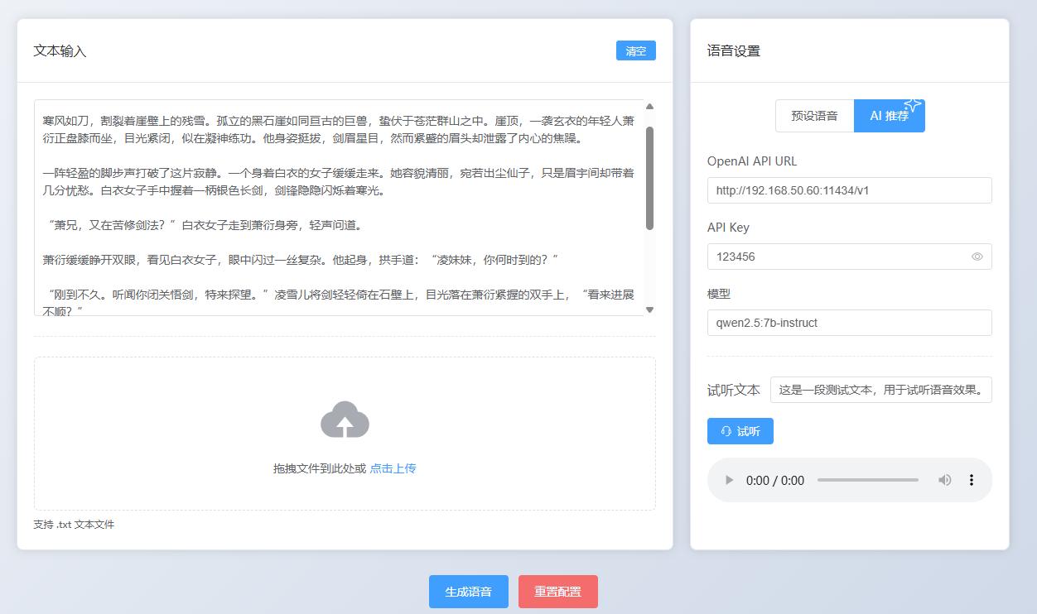The image size is (1037, 614).
Task: Switch to 预设语音 tab
Action: (x=814, y=116)
